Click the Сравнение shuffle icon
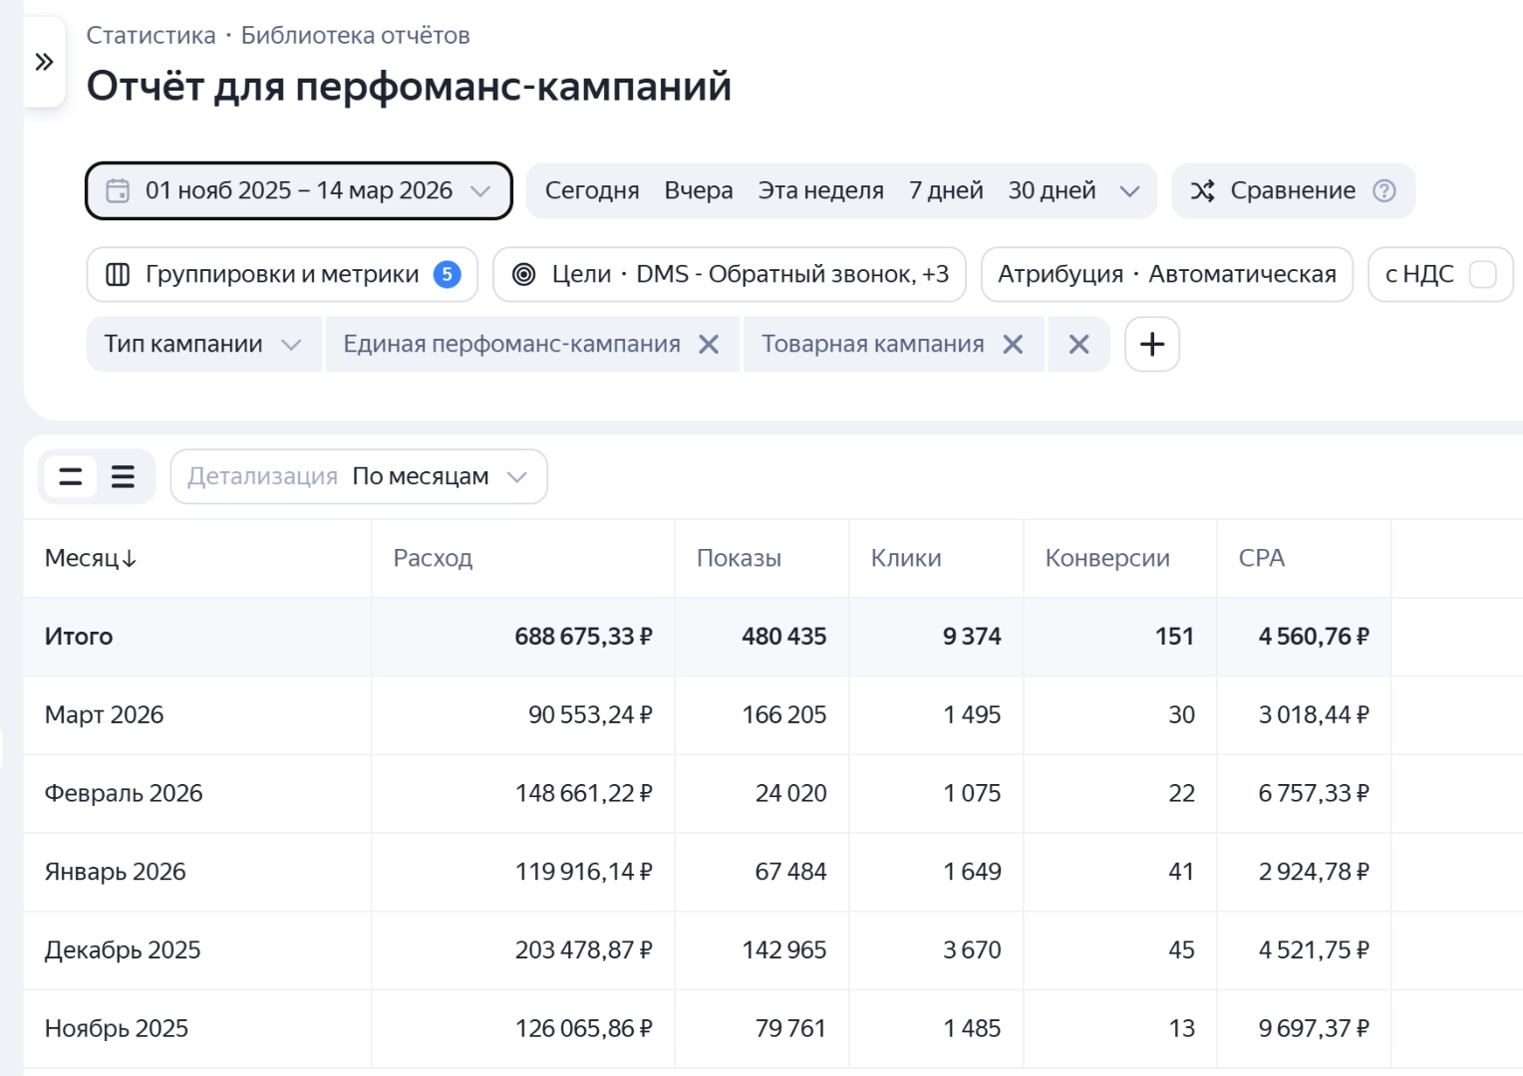 tap(1203, 190)
